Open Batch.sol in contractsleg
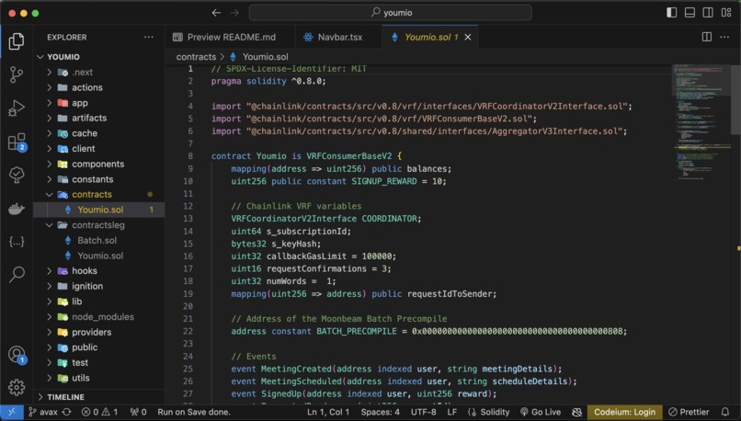 tap(97, 240)
